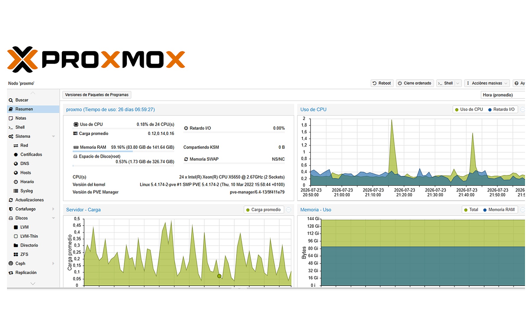The image size is (532, 333).
Task: Collapse the Sistema tree section arrow
Action: (53, 136)
